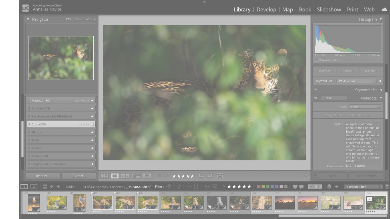Open People view in the toolbar
The height and width of the screenshot is (219, 390).
point(147,176)
